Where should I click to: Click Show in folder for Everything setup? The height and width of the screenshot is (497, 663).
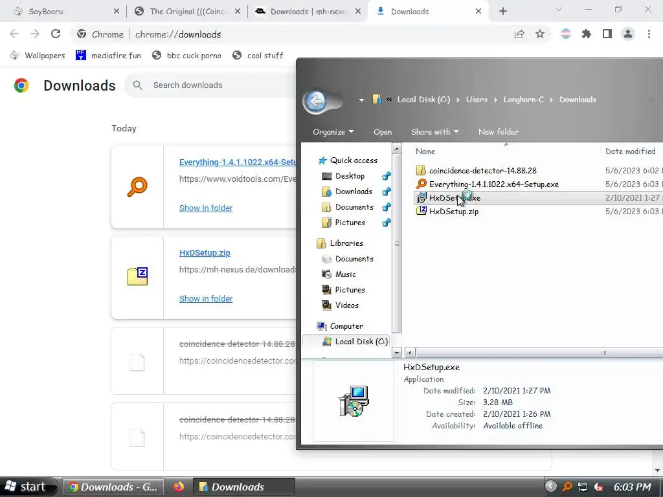click(x=206, y=208)
